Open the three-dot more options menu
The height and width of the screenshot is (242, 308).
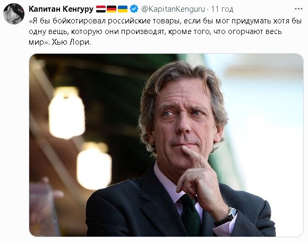tap(298, 9)
